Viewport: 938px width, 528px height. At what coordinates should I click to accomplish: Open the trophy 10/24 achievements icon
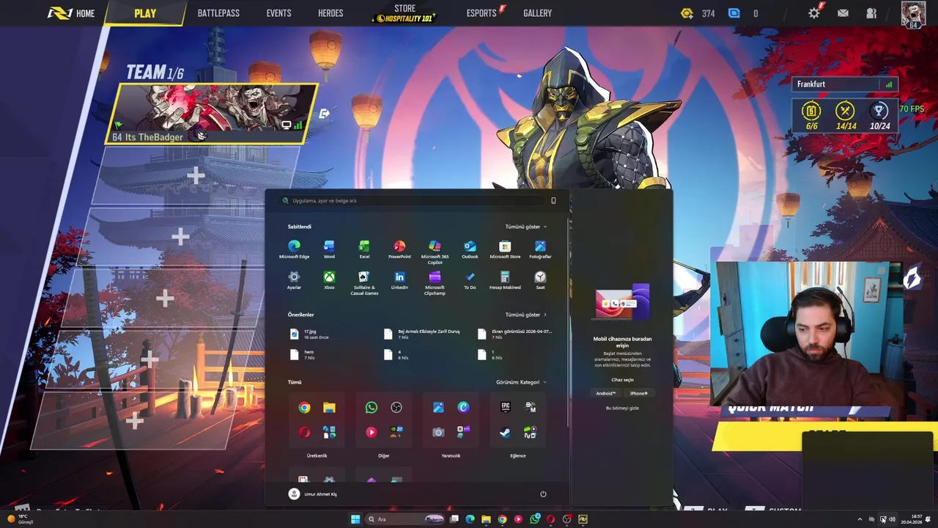[x=879, y=111]
